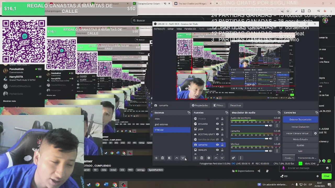Screen dimensions: 335x188
Task: Mute Audio del escritorio speaker icon
Action: coord(271,126)
